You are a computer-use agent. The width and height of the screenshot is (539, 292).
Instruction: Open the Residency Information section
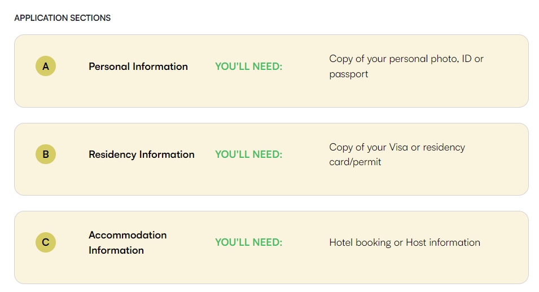142,154
